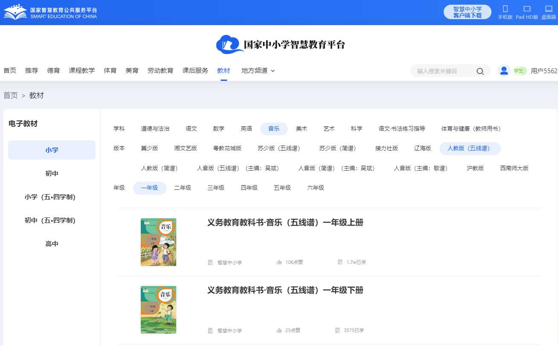Filter subject by 语文·书法练习指导
The width and height of the screenshot is (558, 346).
[402, 129]
